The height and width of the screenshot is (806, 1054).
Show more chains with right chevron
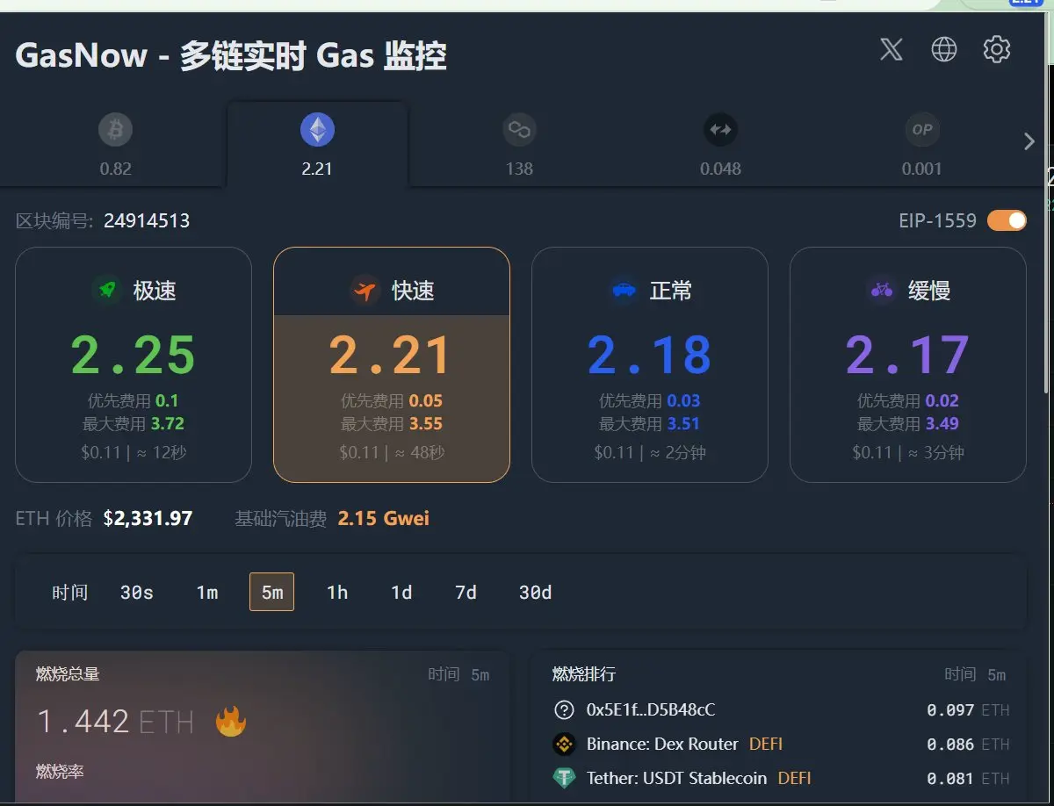[1029, 141]
